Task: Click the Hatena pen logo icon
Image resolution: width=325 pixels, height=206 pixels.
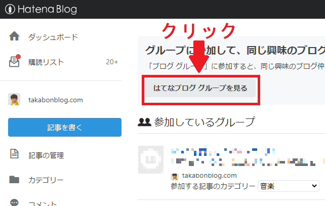Action: [10, 9]
